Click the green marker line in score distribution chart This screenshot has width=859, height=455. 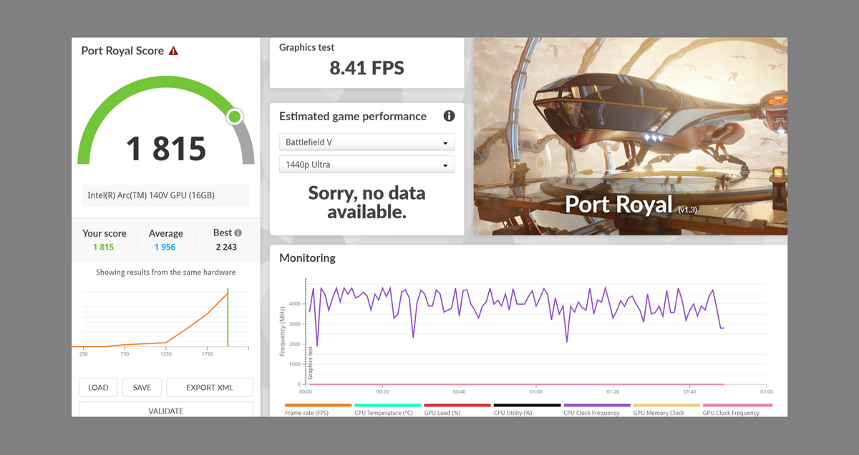coord(228,317)
